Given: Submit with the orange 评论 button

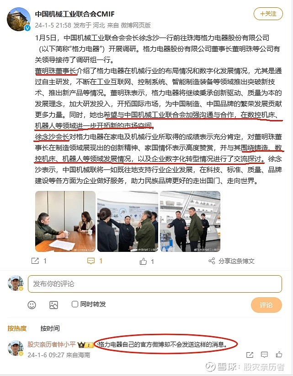Looking at the screenshot, I should tap(266, 305).
